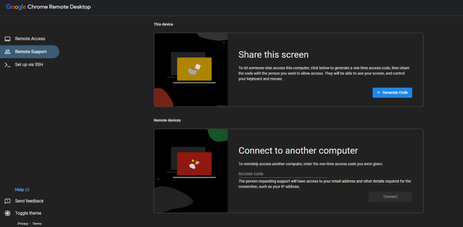Click the Google logo in the header
The width and height of the screenshot is (463, 227).
pos(16,7)
